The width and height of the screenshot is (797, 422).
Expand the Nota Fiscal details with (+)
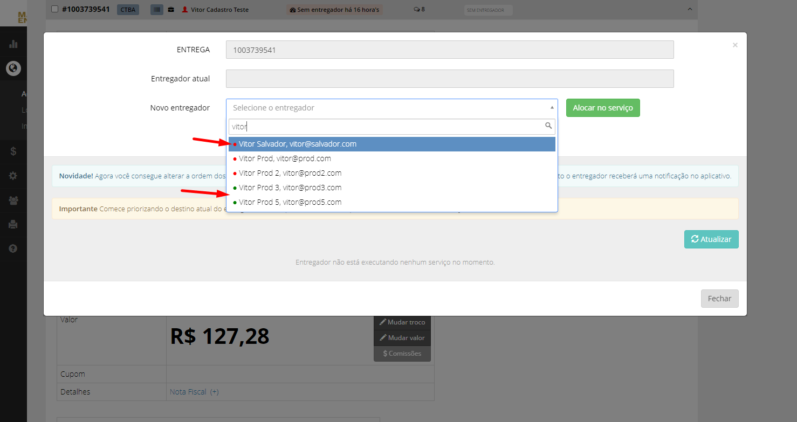pyautogui.click(x=215, y=392)
